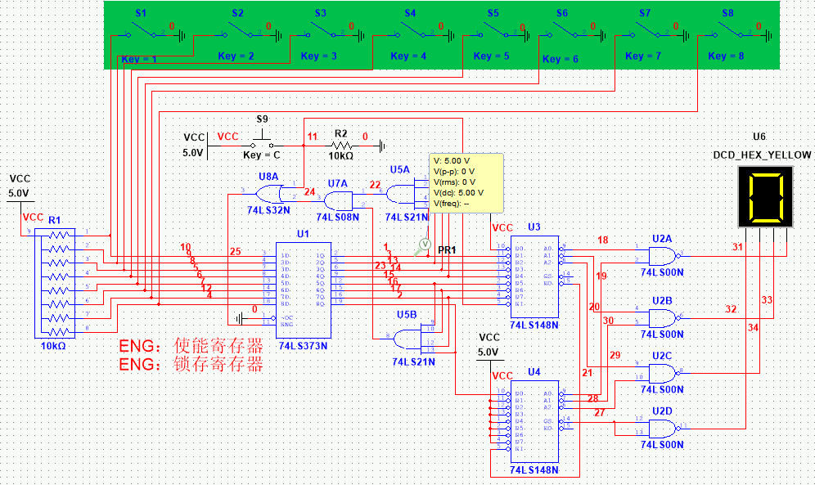Select the U2A 74LS00N NAND gate
815x485 pixels.
point(664,256)
